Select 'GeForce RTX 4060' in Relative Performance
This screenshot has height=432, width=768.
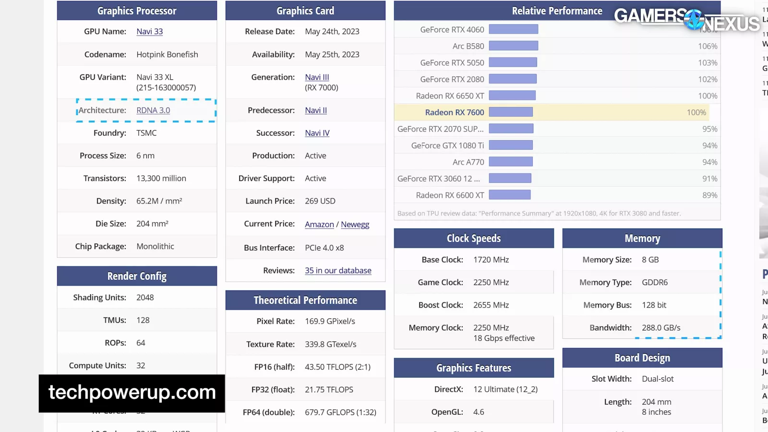point(452,30)
